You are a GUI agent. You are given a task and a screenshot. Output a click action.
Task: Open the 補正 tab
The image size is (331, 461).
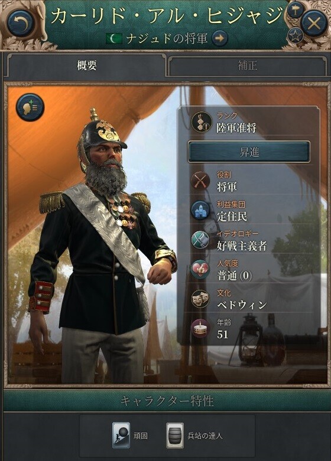248,65
